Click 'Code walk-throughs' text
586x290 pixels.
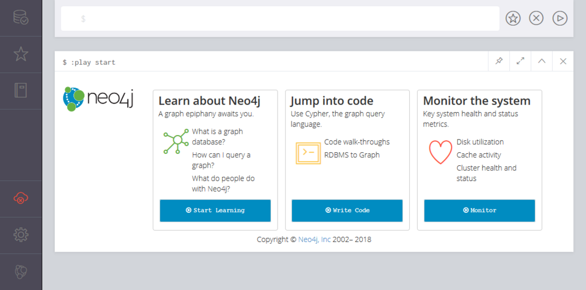point(357,142)
